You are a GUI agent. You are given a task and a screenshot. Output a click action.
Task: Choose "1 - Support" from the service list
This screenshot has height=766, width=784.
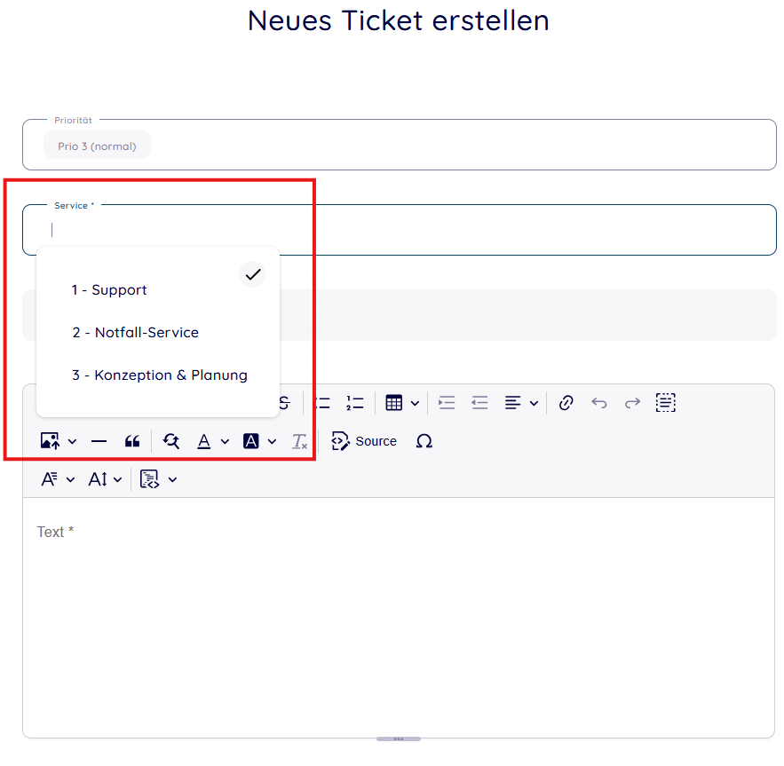coord(109,290)
